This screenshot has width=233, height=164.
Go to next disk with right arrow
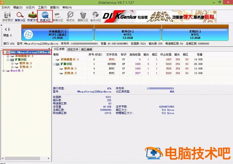click(9, 29)
